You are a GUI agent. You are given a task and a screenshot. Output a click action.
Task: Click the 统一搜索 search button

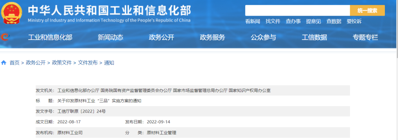pos(367,10)
